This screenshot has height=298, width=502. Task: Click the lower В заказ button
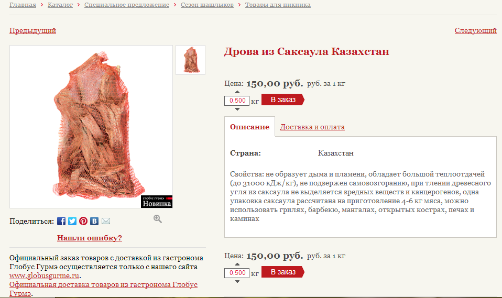(283, 272)
